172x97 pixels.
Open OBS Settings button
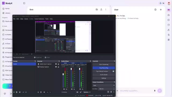pyautogui.click(x=104, y=78)
